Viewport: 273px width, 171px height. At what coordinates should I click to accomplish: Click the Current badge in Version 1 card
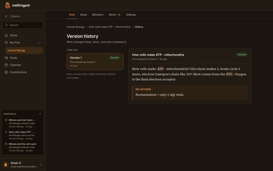click(114, 58)
